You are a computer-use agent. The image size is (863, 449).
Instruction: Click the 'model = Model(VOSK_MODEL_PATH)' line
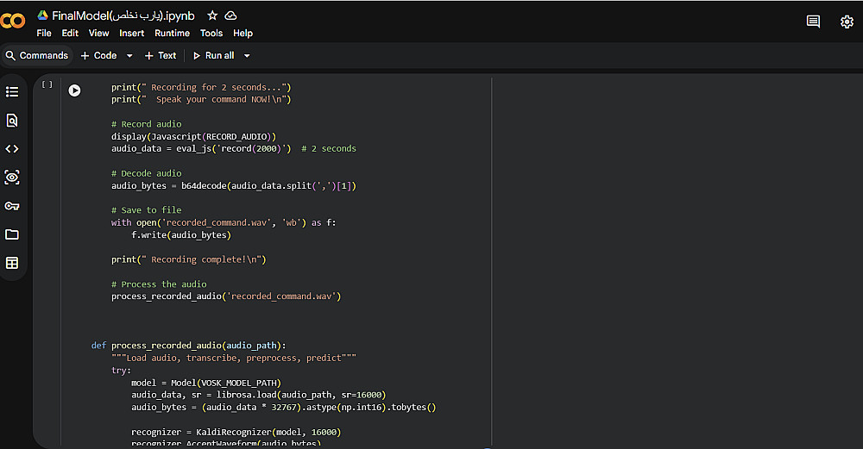click(x=206, y=383)
